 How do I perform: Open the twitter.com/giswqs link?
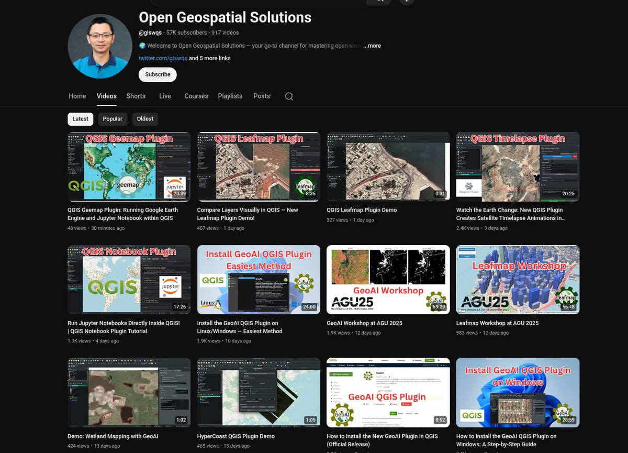coord(163,58)
